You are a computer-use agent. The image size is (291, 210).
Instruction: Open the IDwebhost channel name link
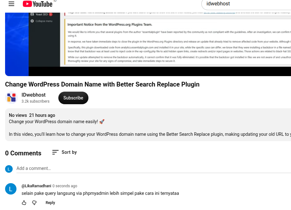(x=34, y=95)
